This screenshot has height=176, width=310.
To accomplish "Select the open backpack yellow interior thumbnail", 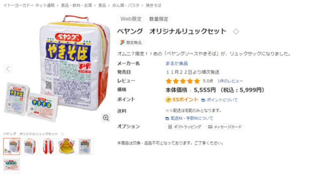I will (67, 146).
